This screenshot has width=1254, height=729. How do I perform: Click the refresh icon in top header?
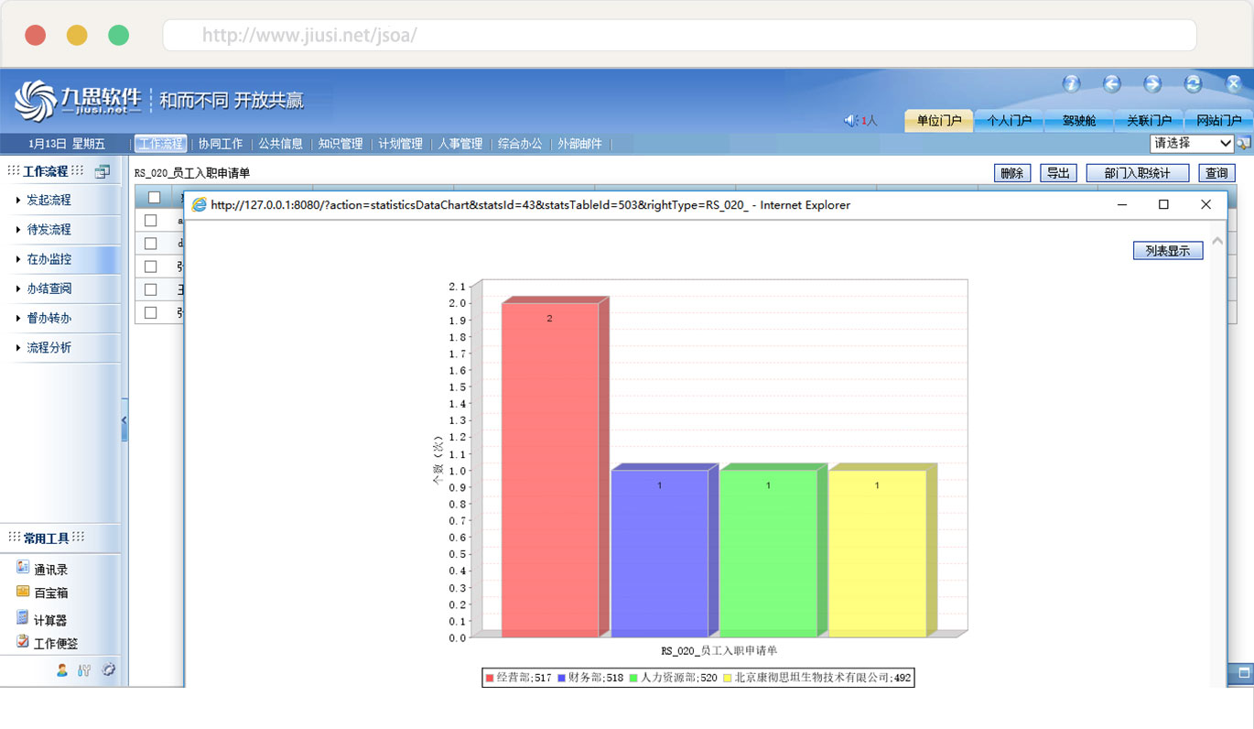[x=1193, y=84]
